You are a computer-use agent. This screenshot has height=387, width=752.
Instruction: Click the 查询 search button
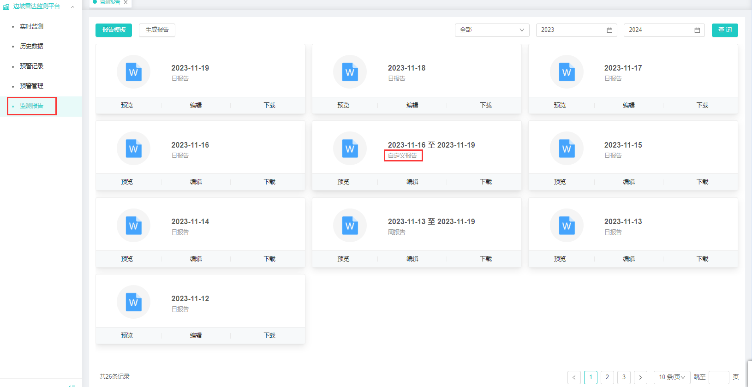pos(724,30)
